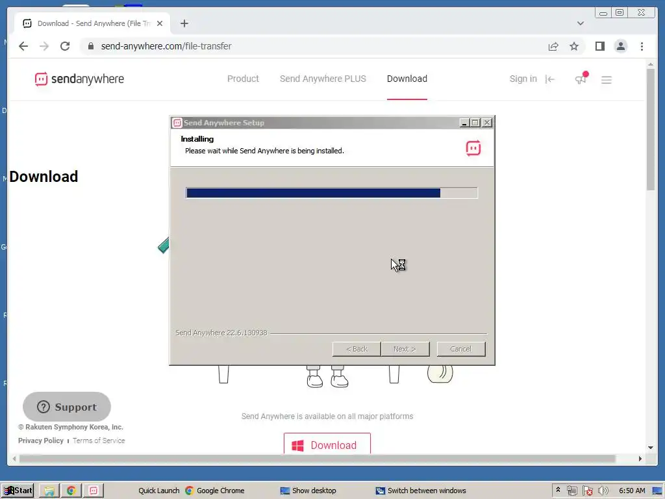
Task: Click the Back button in setup
Action: pos(357,349)
